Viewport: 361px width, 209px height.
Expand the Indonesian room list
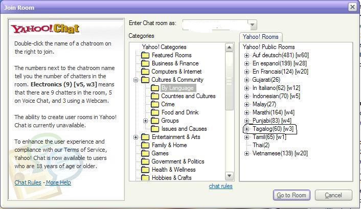point(246,96)
